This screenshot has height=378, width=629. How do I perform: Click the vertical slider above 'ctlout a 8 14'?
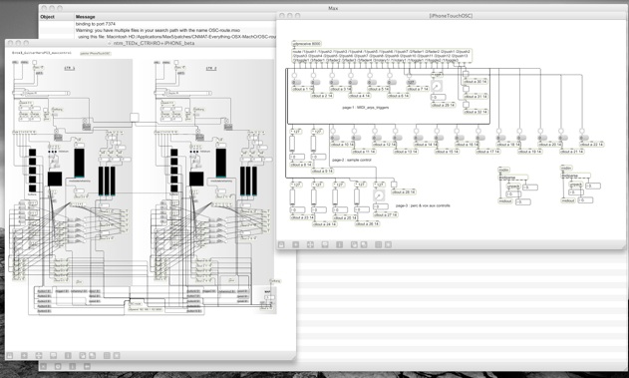[x=292, y=144]
